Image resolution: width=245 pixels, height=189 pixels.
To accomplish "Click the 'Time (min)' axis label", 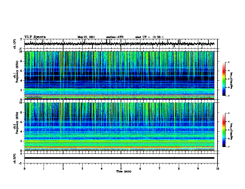I will [x=124, y=171].
